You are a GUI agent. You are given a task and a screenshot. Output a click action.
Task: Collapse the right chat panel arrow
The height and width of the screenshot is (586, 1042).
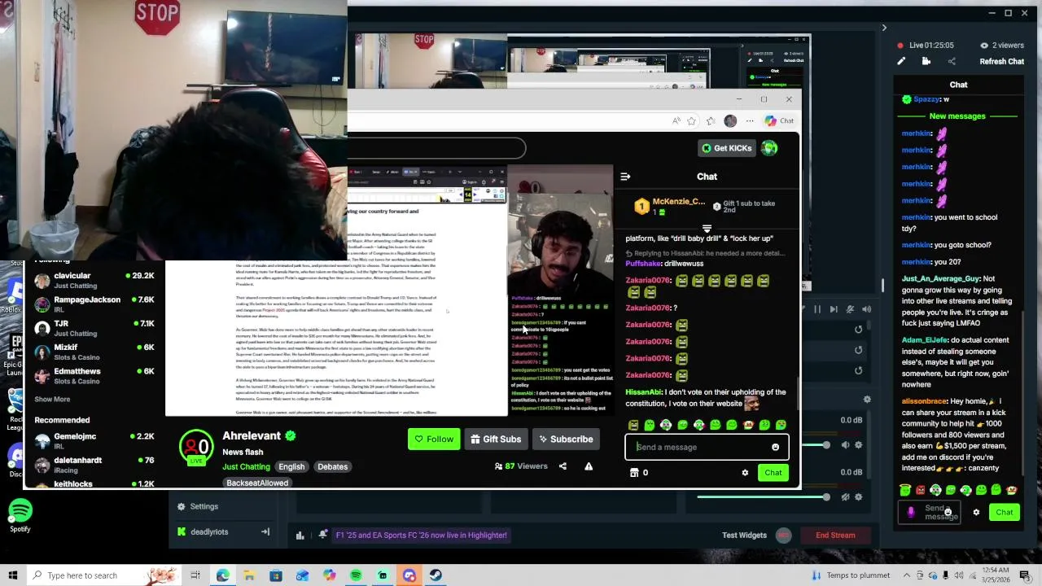coord(884,28)
